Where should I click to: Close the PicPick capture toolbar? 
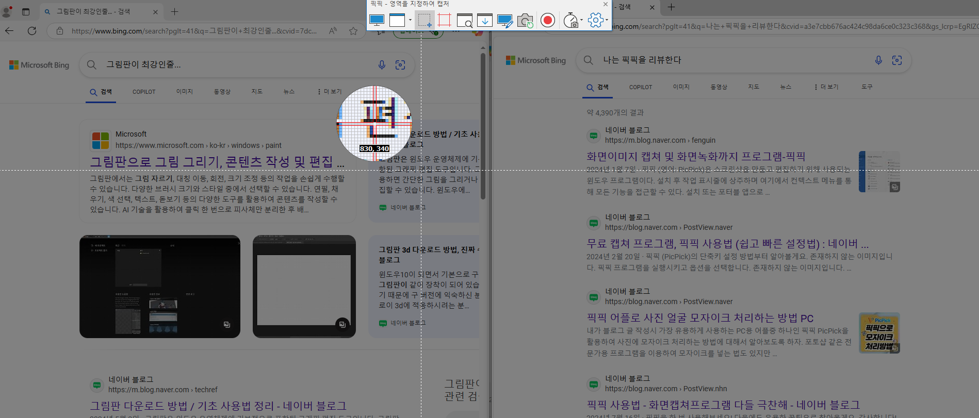tap(606, 4)
